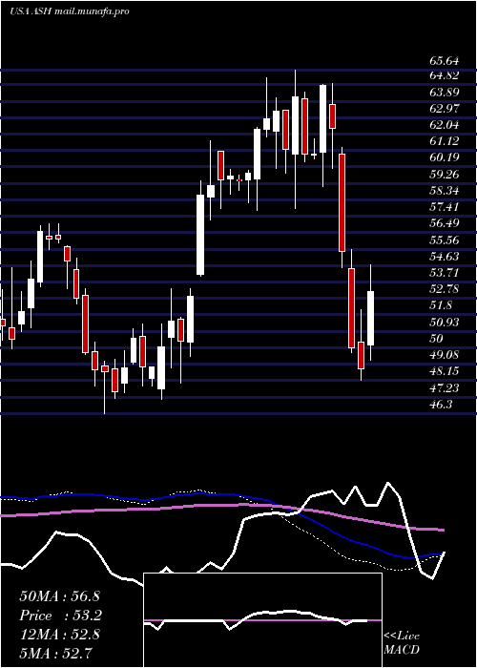Click the 52.78 price level

[x=445, y=289]
